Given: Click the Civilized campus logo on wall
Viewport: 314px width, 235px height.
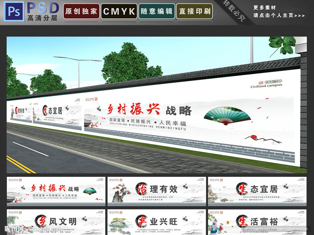Looking at the screenshot, I should pos(266,84).
